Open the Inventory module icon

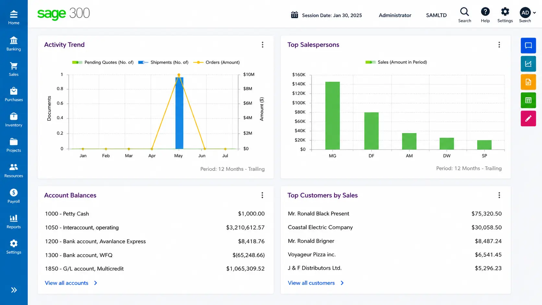(14, 116)
